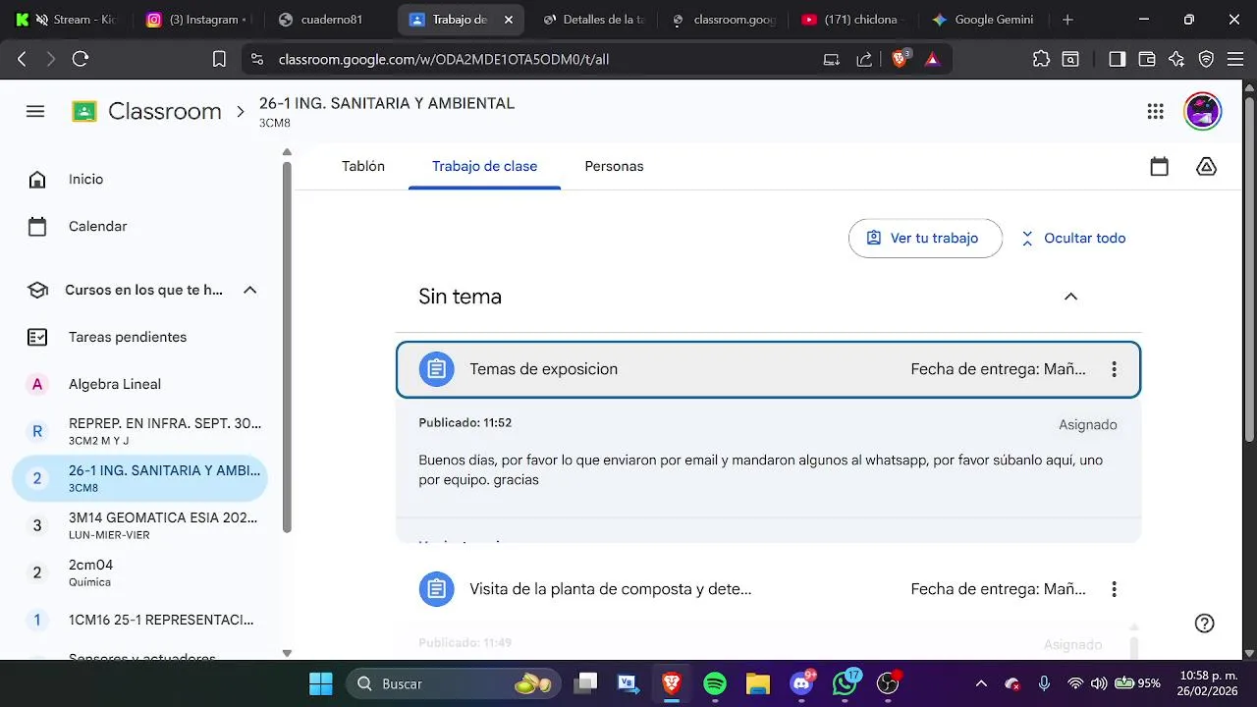
Task: Switch to the Google Gemini browser tab
Action: click(x=985, y=20)
